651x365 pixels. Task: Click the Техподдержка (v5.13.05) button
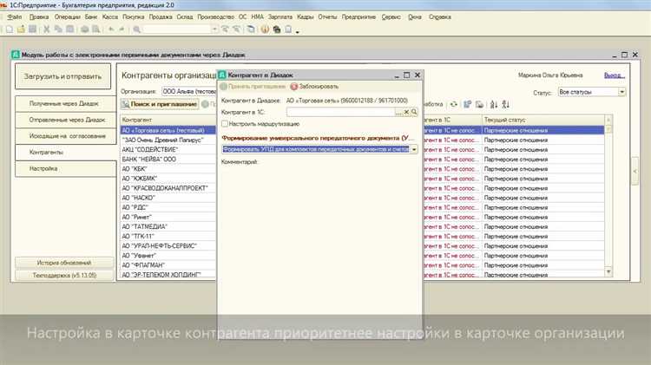pyautogui.click(x=64, y=275)
